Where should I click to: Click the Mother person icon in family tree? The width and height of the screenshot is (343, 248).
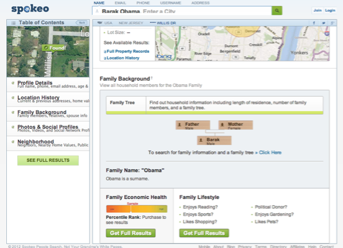pyautogui.click(x=222, y=125)
